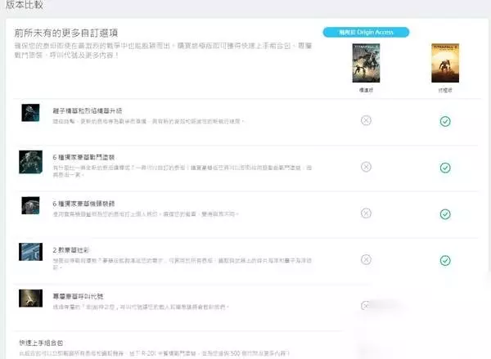
Task: Click the 專屬豪華呼叫代號 row description text
Action: pos(141,307)
